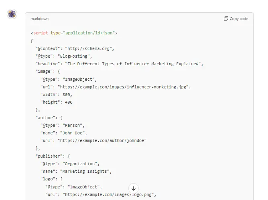Click the schema.org context URL

pyautogui.click(x=89, y=48)
